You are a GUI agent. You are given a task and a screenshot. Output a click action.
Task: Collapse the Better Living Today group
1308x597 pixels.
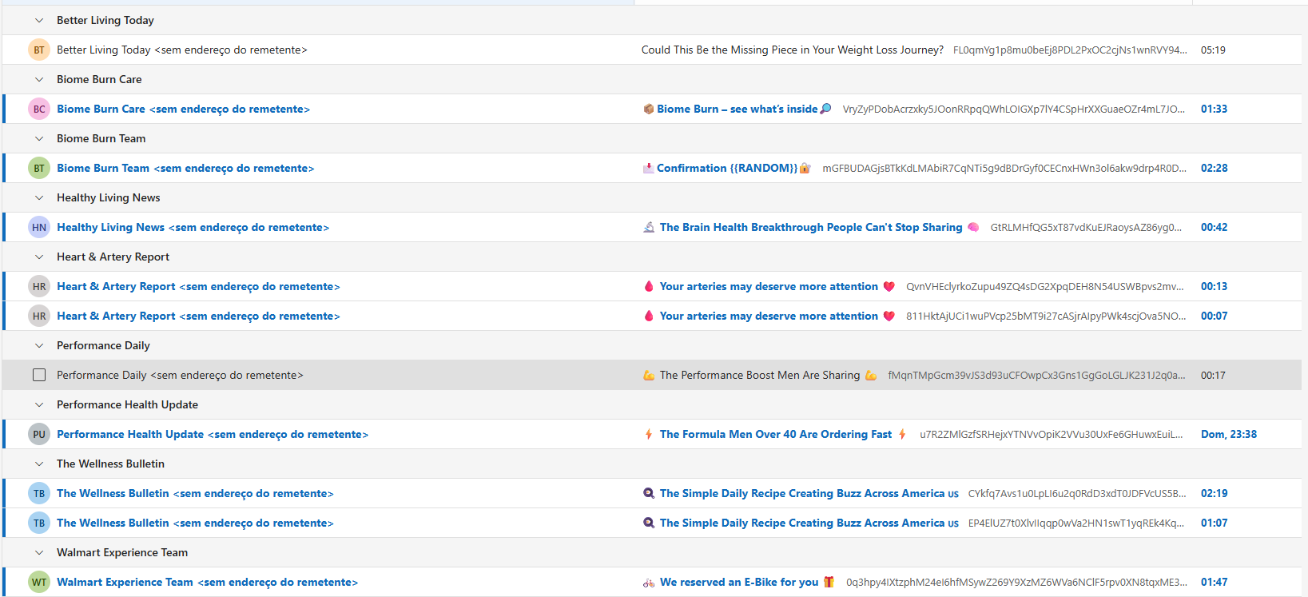pos(39,20)
